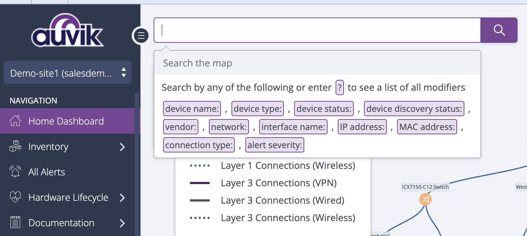This screenshot has width=527, height=236.
Task: Insert the device name: search modifier
Action: pos(192,108)
